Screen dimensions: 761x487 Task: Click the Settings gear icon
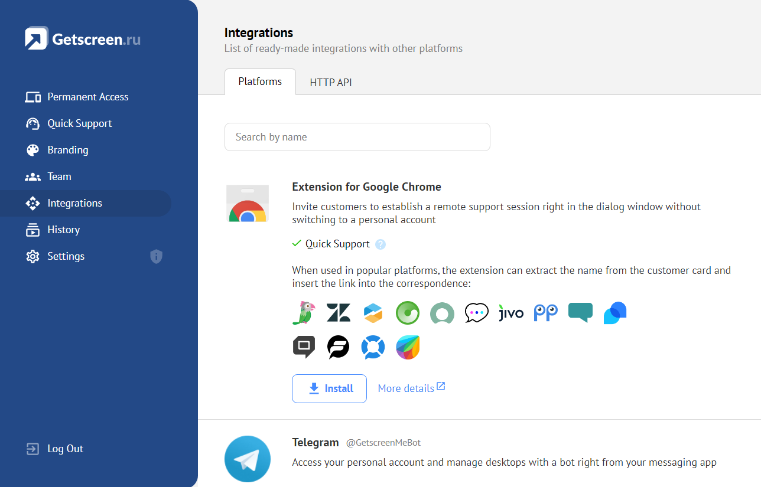pos(32,256)
